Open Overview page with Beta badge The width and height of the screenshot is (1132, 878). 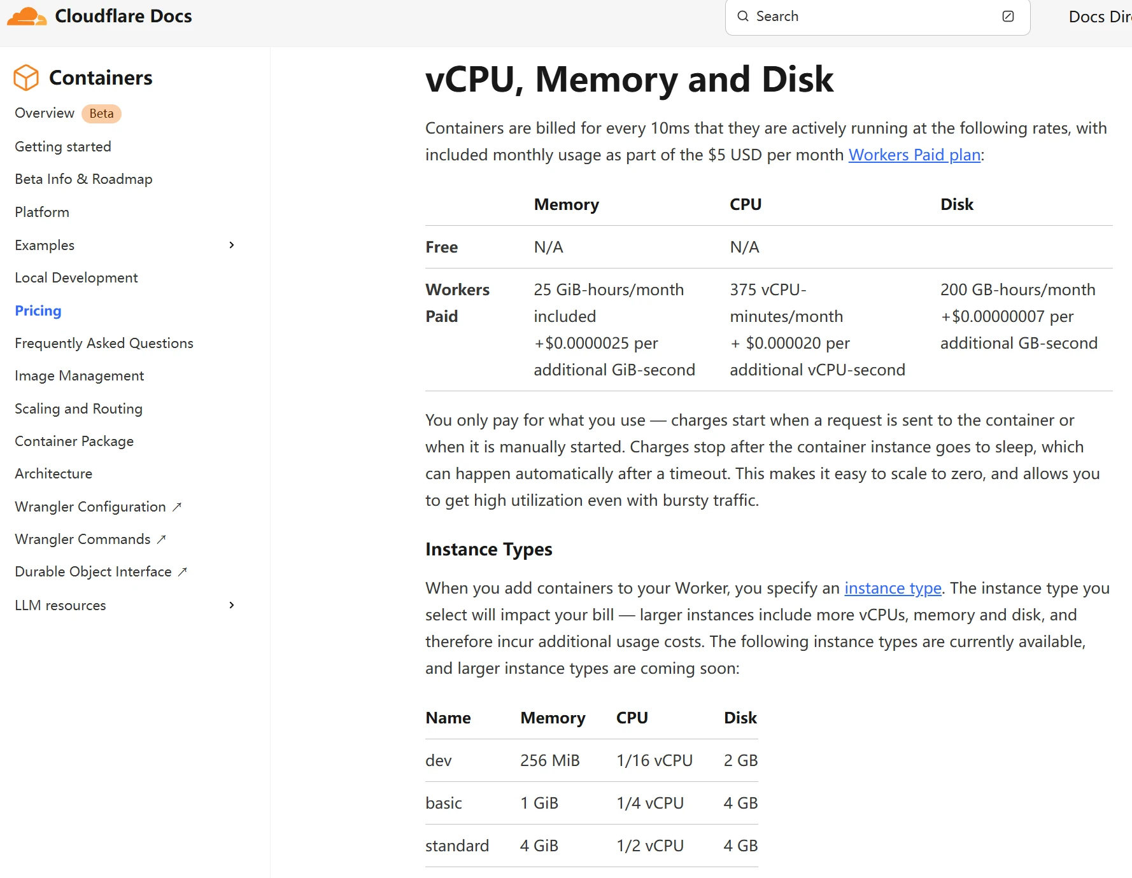click(45, 113)
